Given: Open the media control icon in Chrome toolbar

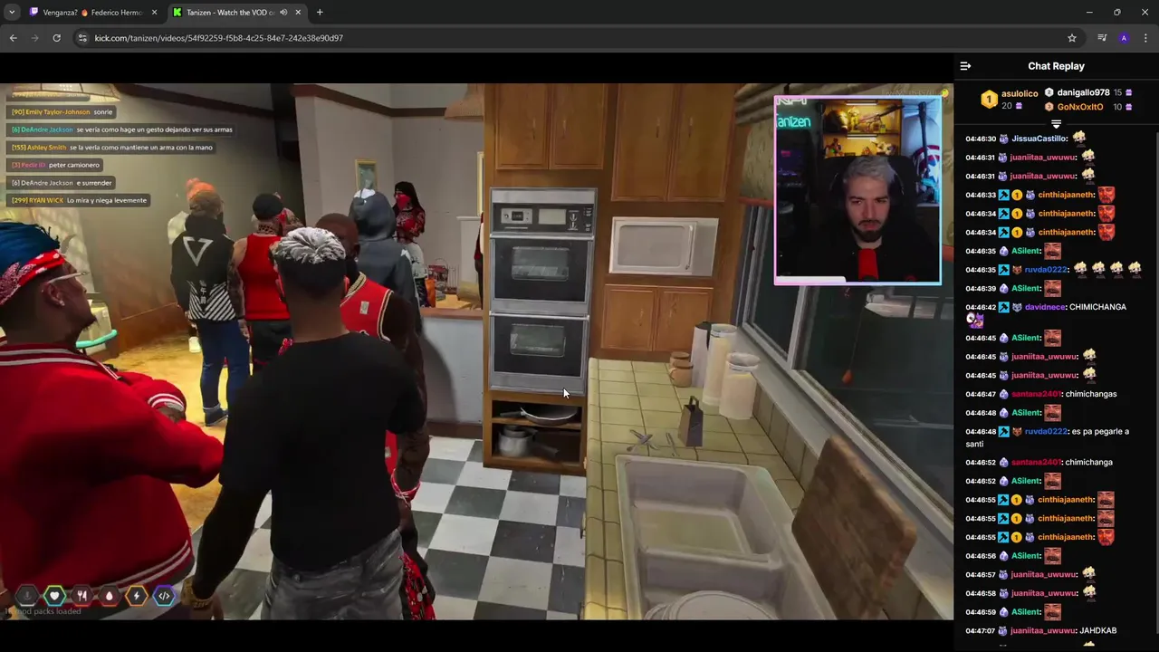Looking at the screenshot, I should [x=1102, y=38].
